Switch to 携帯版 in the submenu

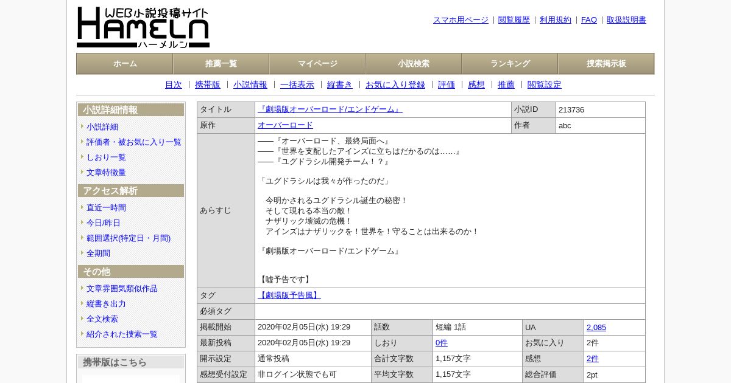pos(208,85)
